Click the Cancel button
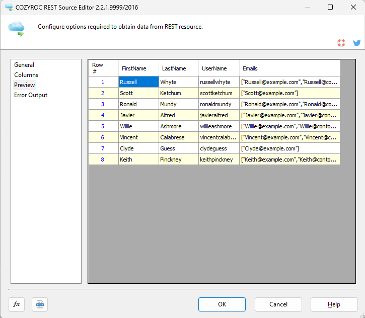 (x=278, y=304)
